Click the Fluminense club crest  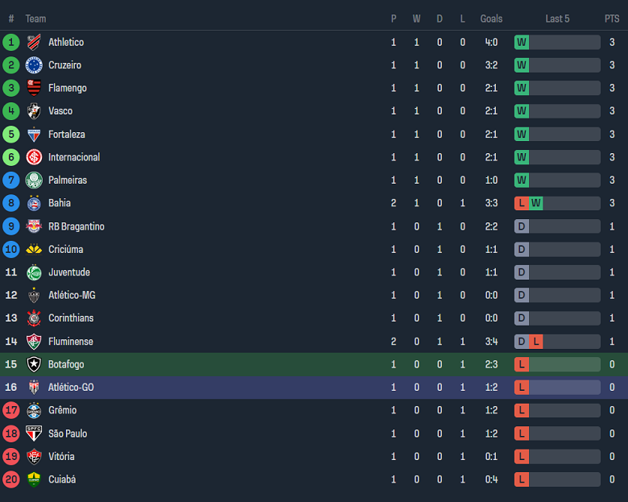[34, 342]
